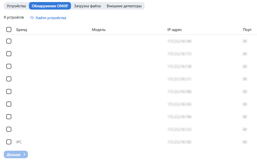The image size is (257, 160).
Task: Toggle the checkbox for device 172.23.218.196
Action: [9, 117]
